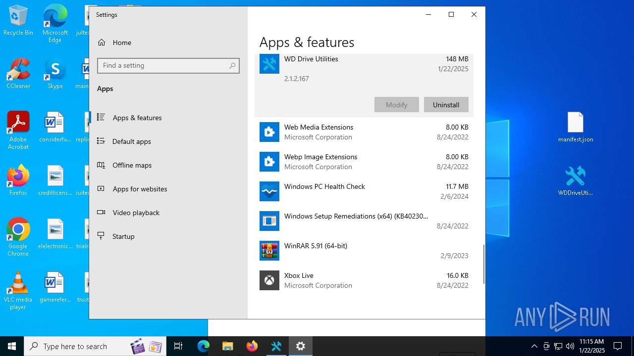Select the creditlicens... image file
The image size is (634, 356).
coord(55,180)
